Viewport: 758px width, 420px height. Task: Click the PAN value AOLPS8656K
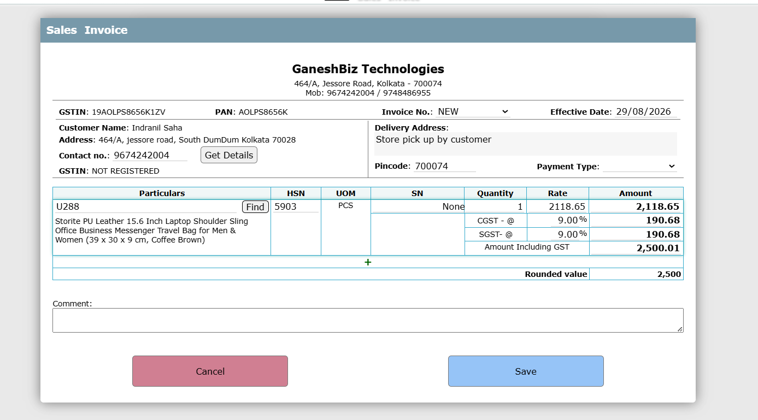263,112
